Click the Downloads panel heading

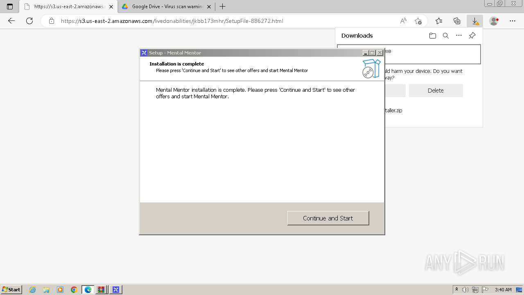click(x=357, y=36)
